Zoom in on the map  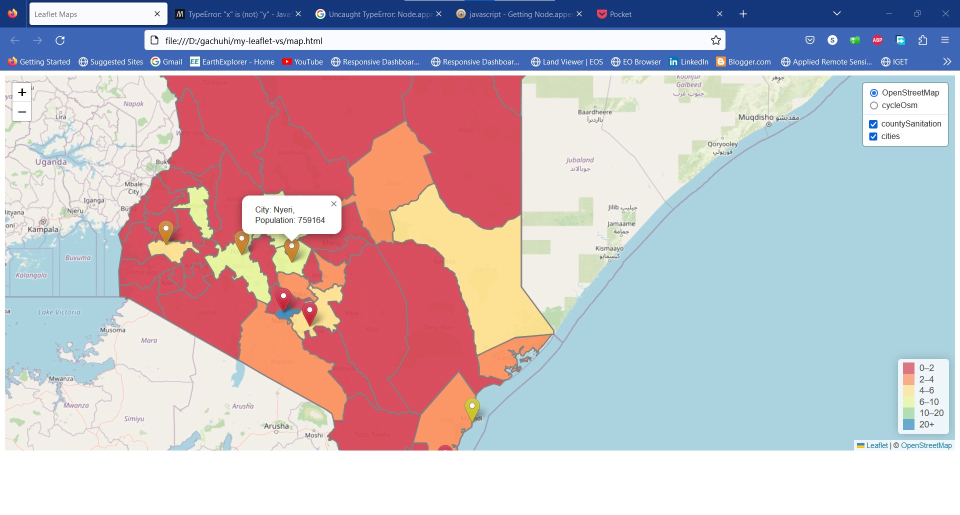pos(22,92)
